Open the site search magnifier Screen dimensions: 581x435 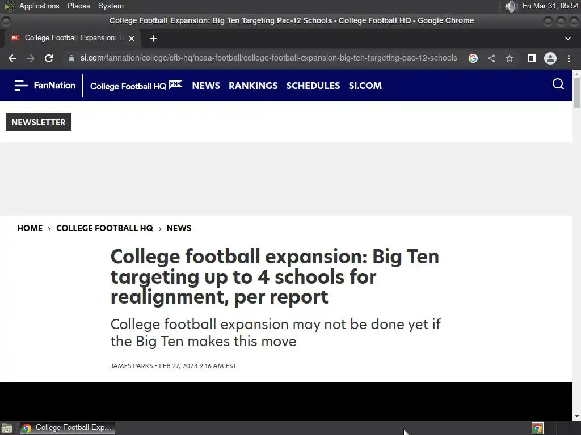(558, 84)
